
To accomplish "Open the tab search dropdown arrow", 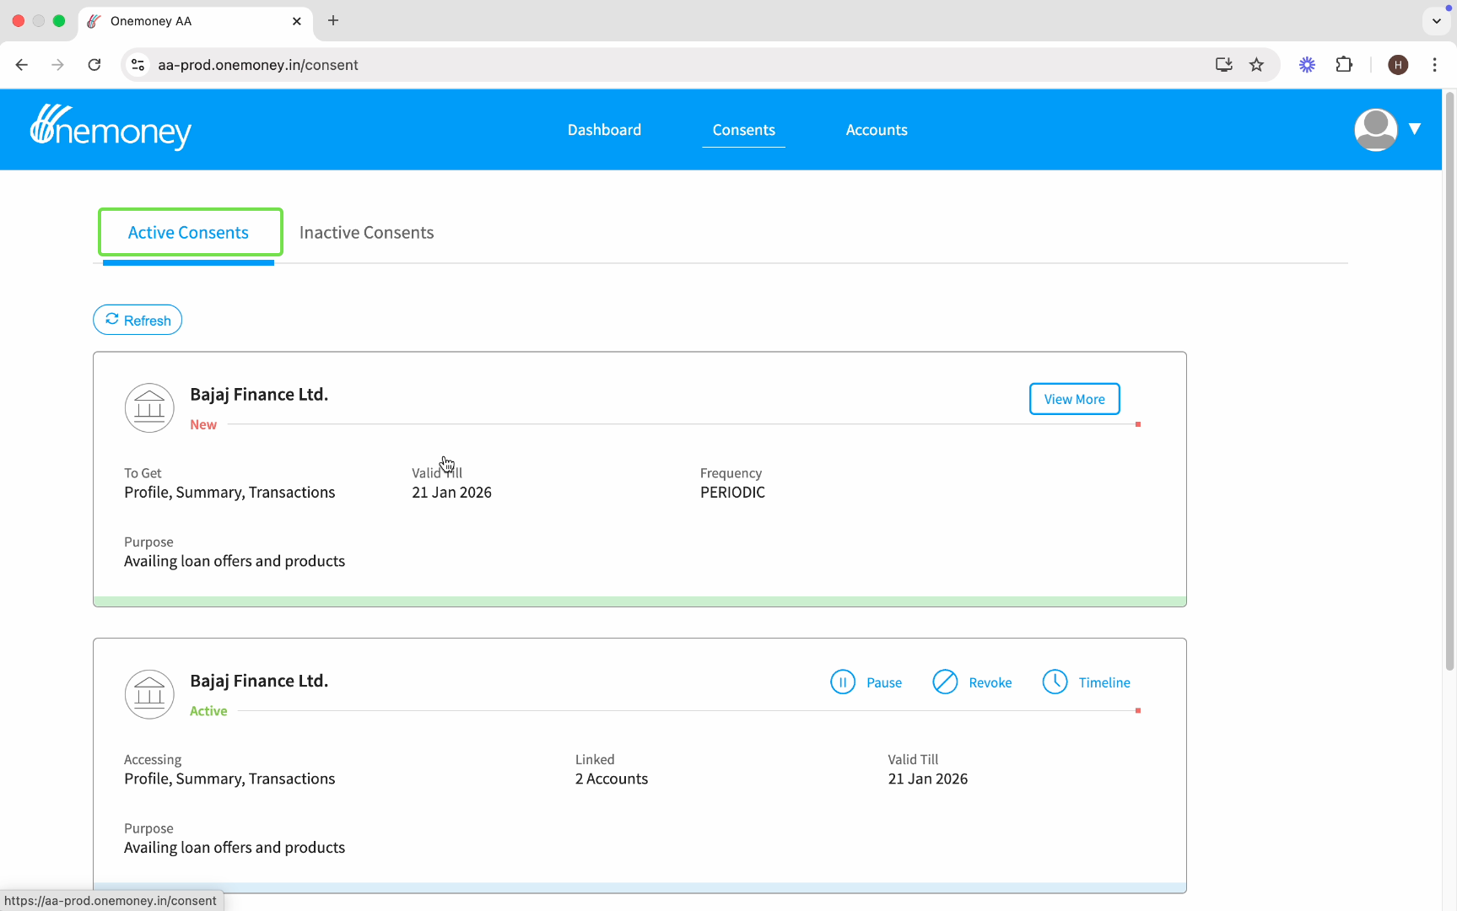I will pos(1436,21).
